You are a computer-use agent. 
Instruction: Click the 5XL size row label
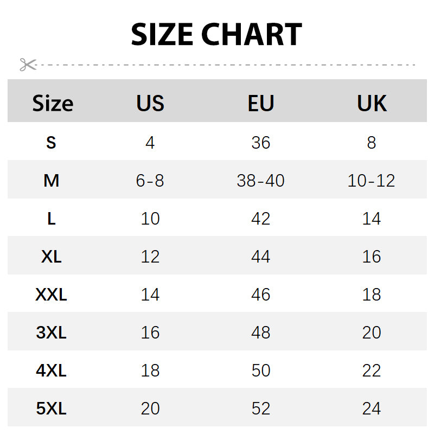[x=51, y=409]
